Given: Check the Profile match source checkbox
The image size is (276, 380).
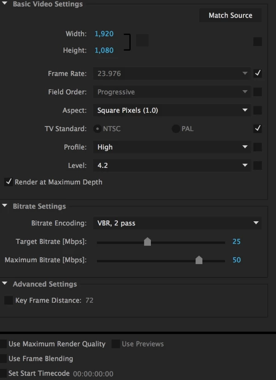Looking at the screenshot, I should [x=257, y=147].
